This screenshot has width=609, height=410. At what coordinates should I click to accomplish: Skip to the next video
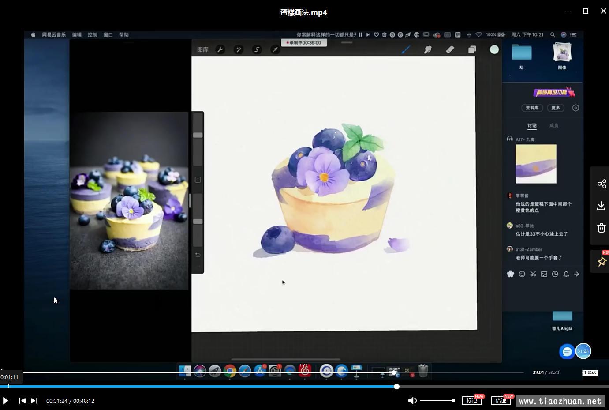pyautogui.click(x=34, y=401)
